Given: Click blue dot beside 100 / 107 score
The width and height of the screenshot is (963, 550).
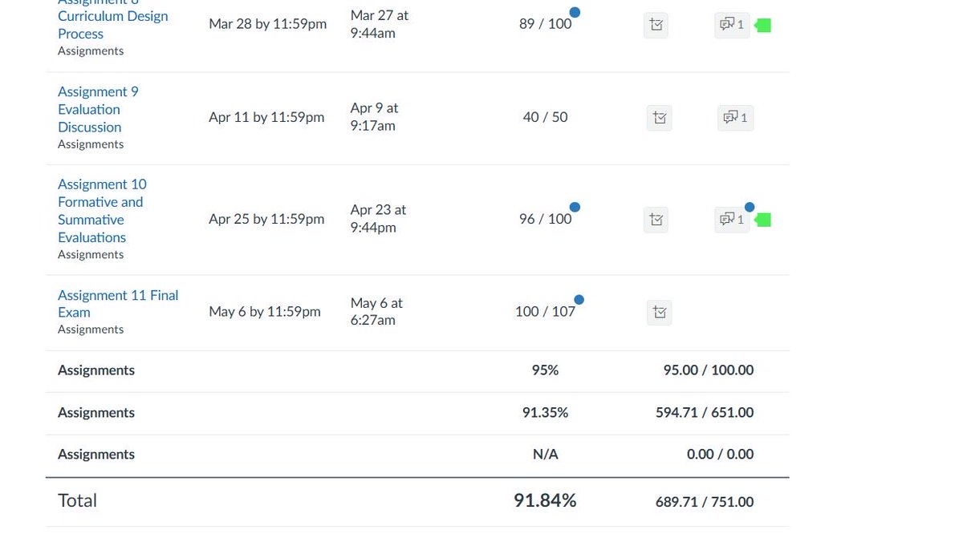Looking at the screenshot, I should pos(579,300).
